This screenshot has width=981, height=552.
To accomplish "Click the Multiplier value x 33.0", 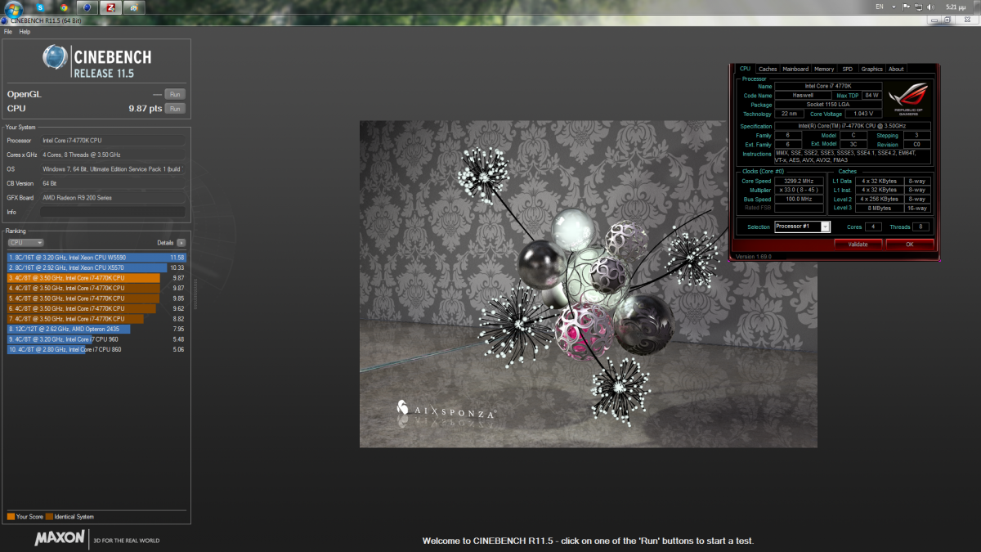I will [x=797, y=190].
